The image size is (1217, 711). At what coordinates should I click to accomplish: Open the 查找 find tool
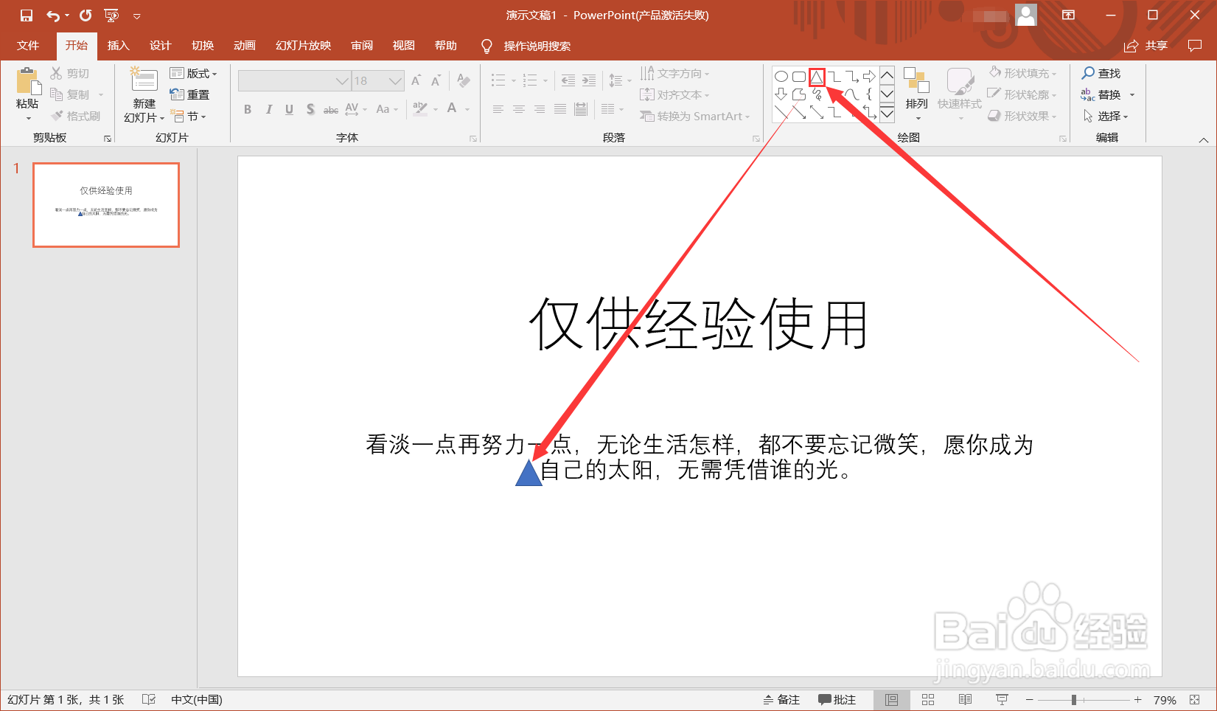click(x=1102, y=72)
